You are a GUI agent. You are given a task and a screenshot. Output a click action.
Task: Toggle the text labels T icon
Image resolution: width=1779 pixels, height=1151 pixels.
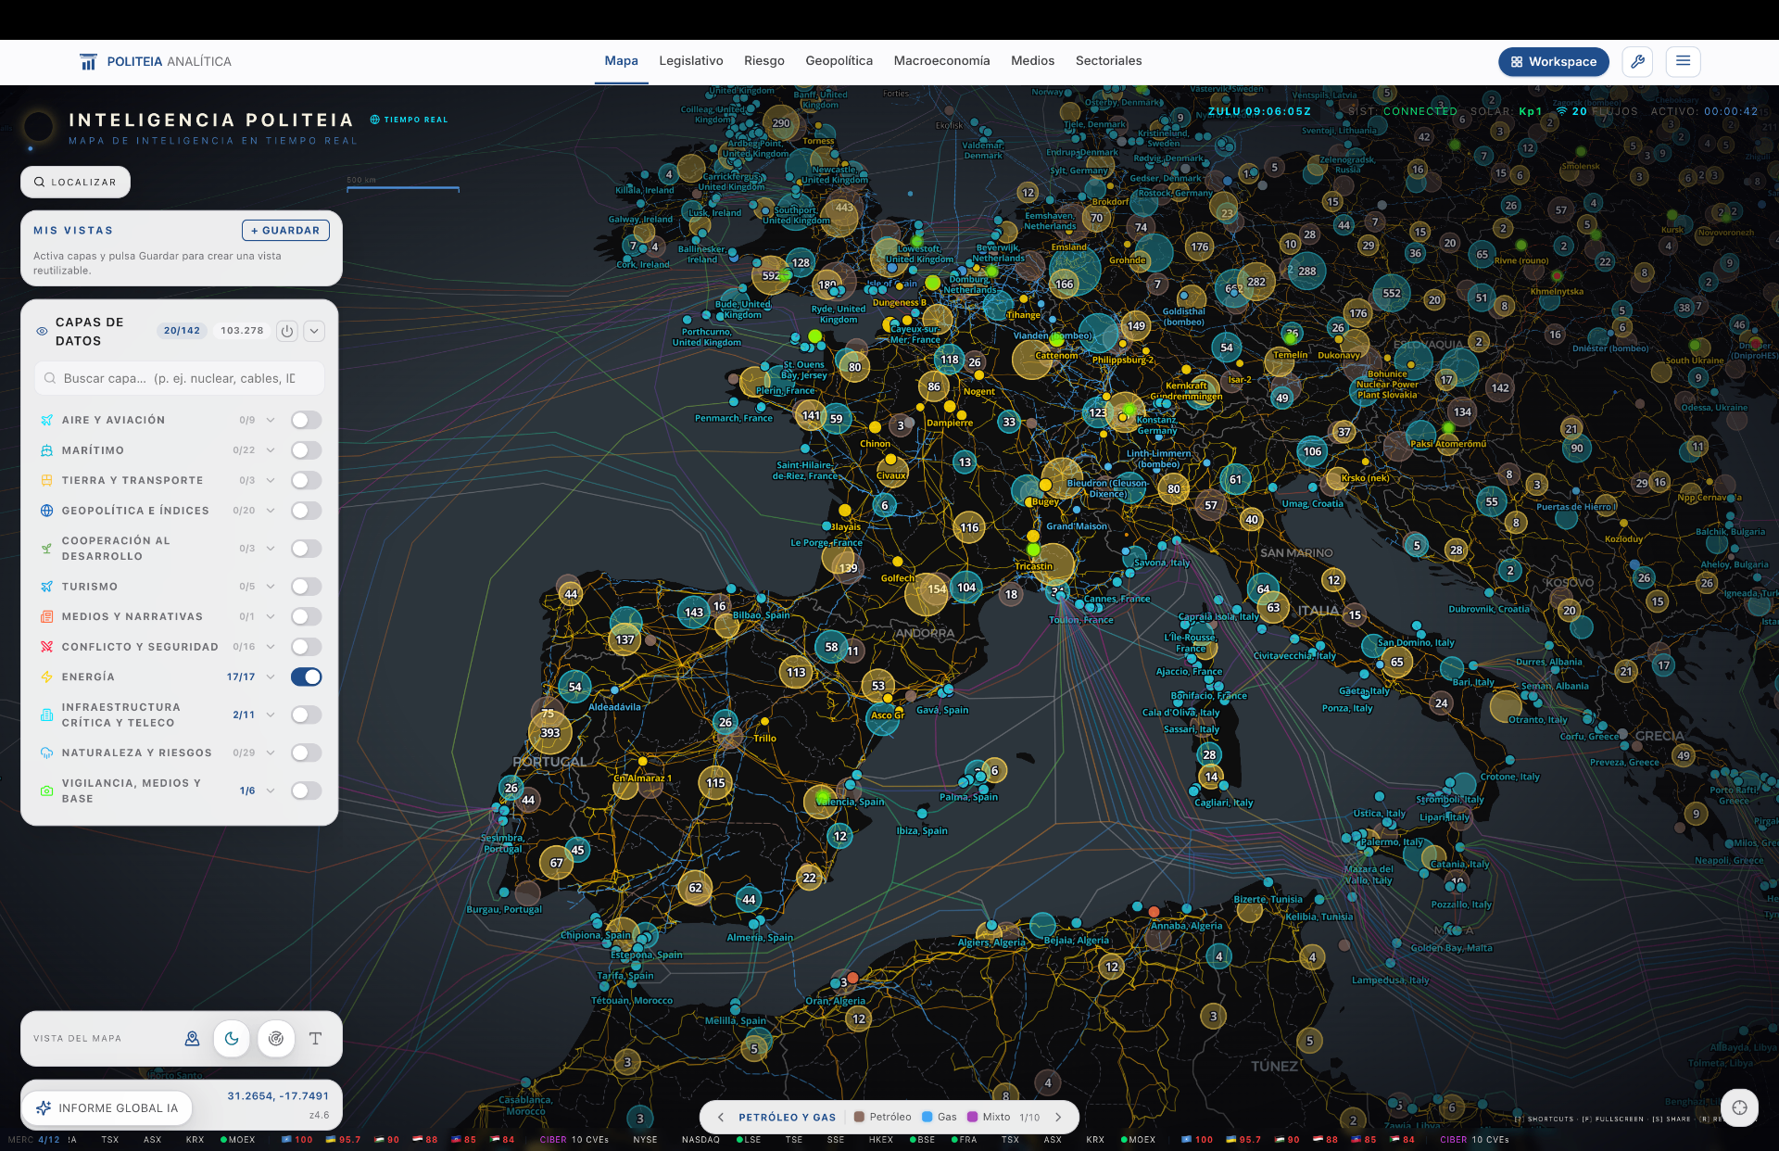[315, 1039]
